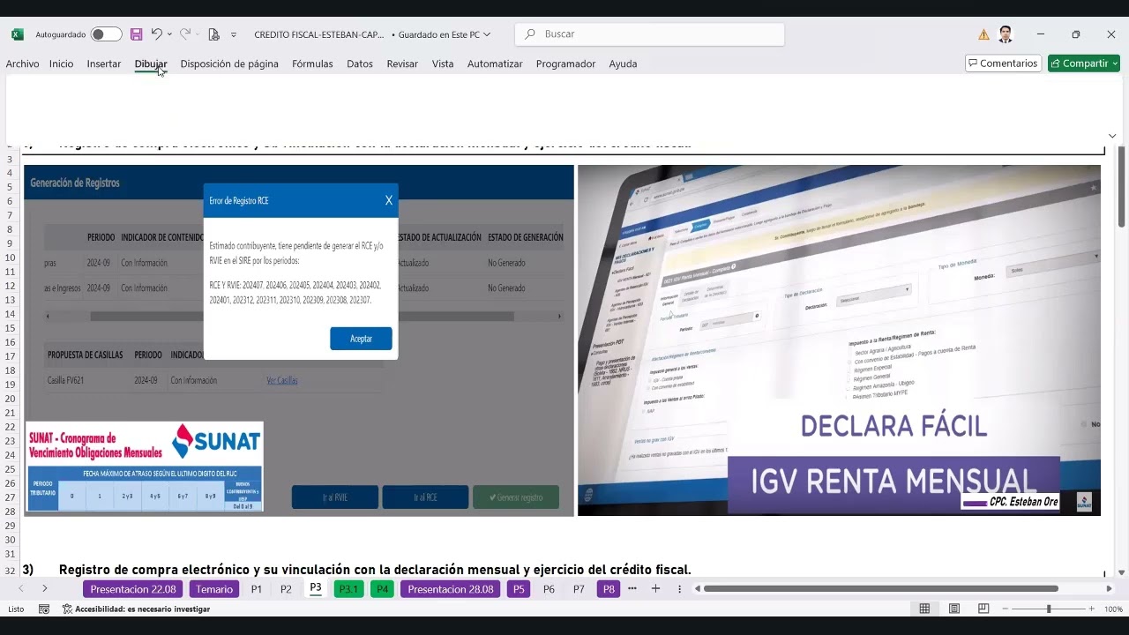The height and width of the screenshot is (635, 1129).
Task: Switch to Normal view icon
Action: [924, 609]
